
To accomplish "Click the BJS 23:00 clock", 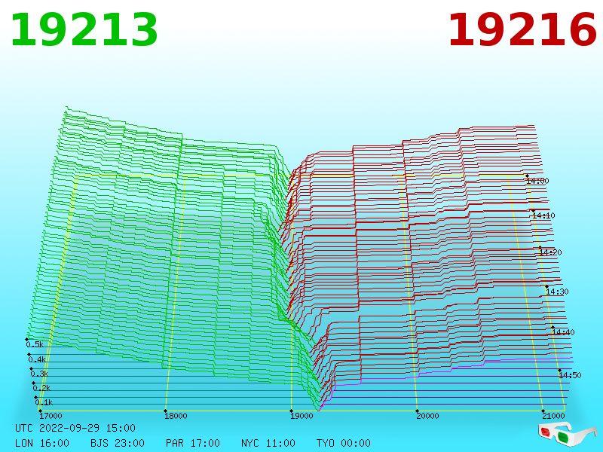I will pyautogui.click(x=118, y=443).
